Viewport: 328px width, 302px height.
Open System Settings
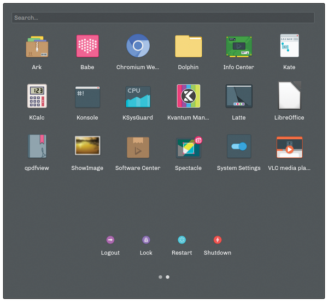[239, 146]
